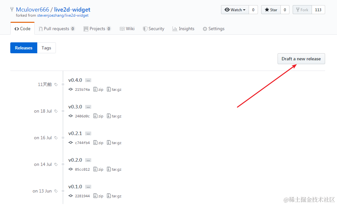The image size is (337, 205).
Task: Open the Wiki tab
Action: tap(127, 29)
